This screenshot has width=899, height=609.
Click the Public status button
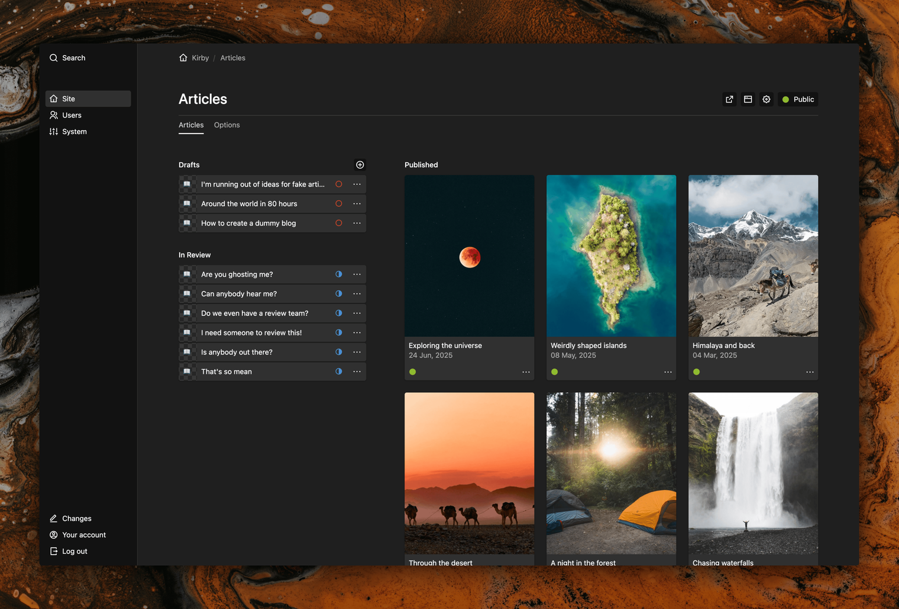tap(798, 99)
